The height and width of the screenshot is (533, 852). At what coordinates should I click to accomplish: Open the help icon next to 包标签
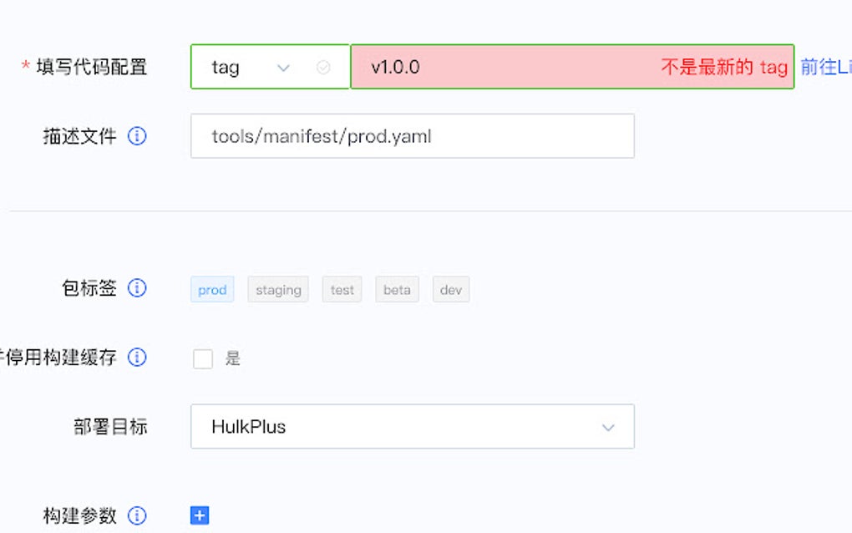[x=136, y=288]
